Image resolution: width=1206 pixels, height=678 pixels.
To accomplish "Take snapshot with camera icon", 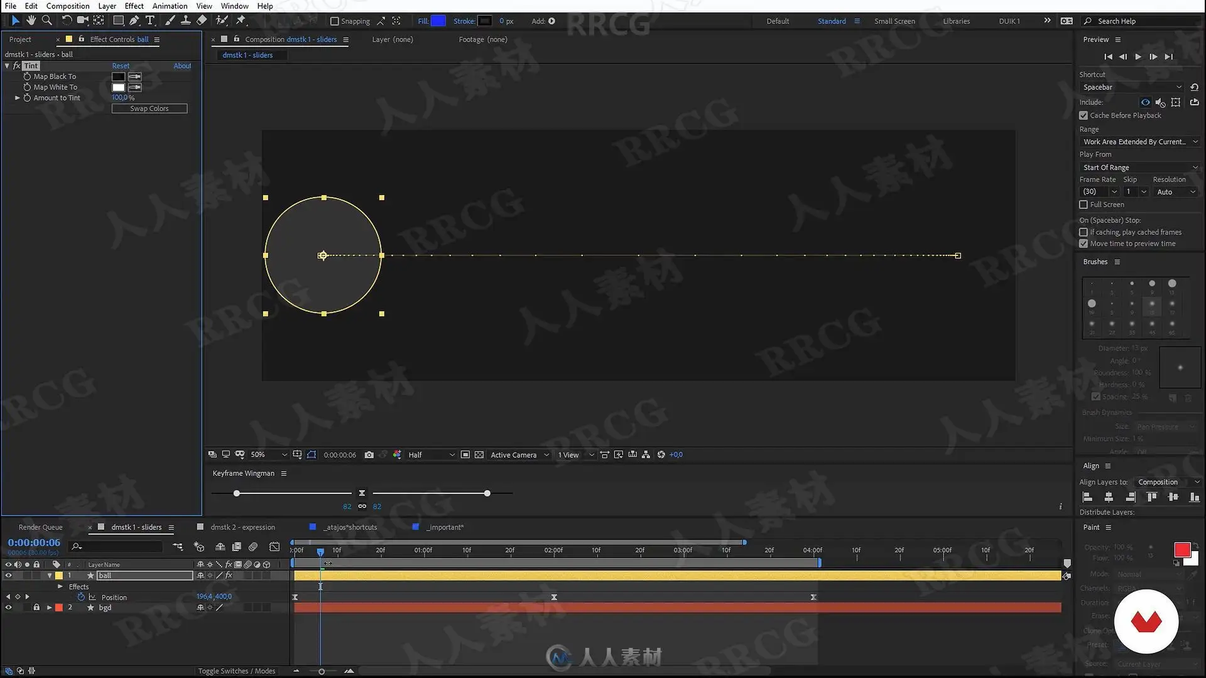I will [369, 455].
